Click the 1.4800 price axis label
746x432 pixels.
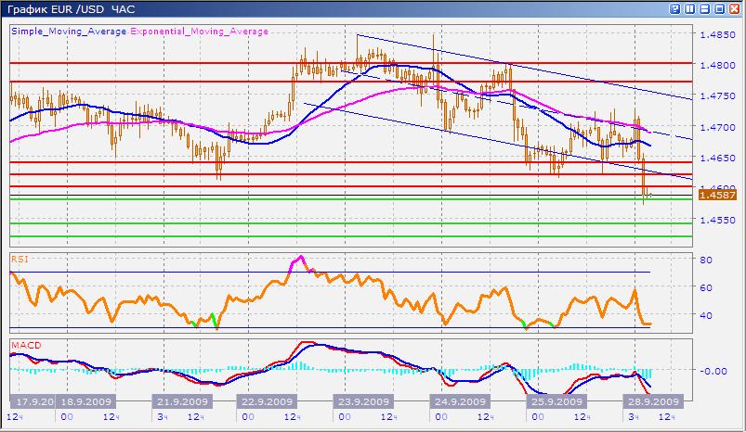pos(717,66)
